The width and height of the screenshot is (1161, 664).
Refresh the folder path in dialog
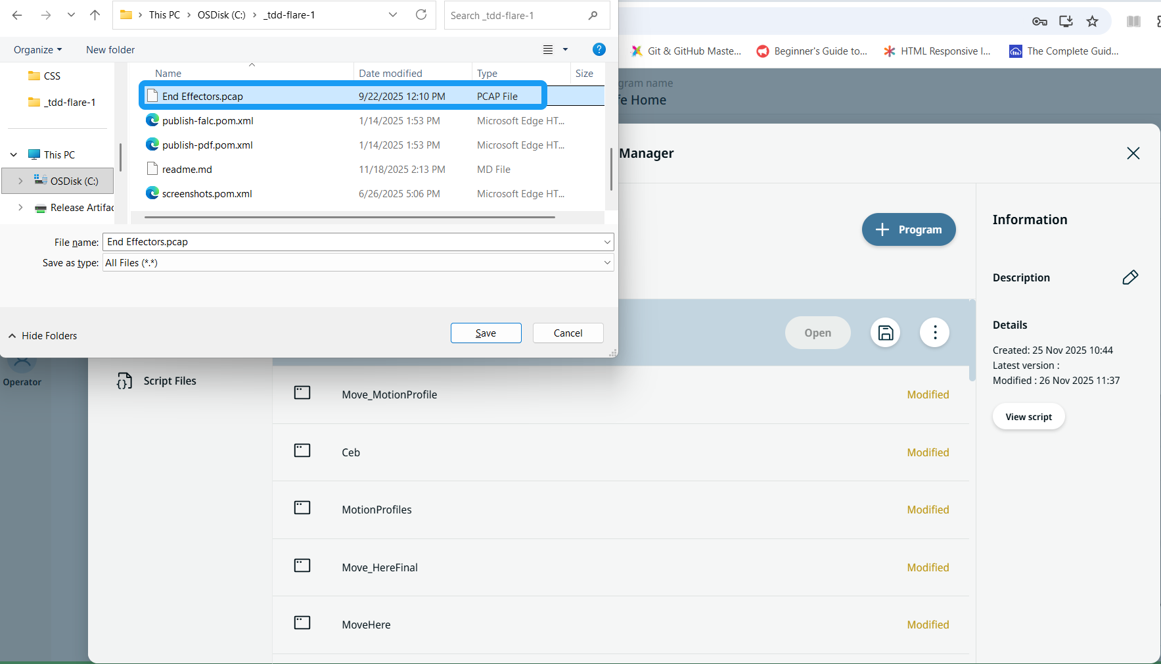pos(421,14)
